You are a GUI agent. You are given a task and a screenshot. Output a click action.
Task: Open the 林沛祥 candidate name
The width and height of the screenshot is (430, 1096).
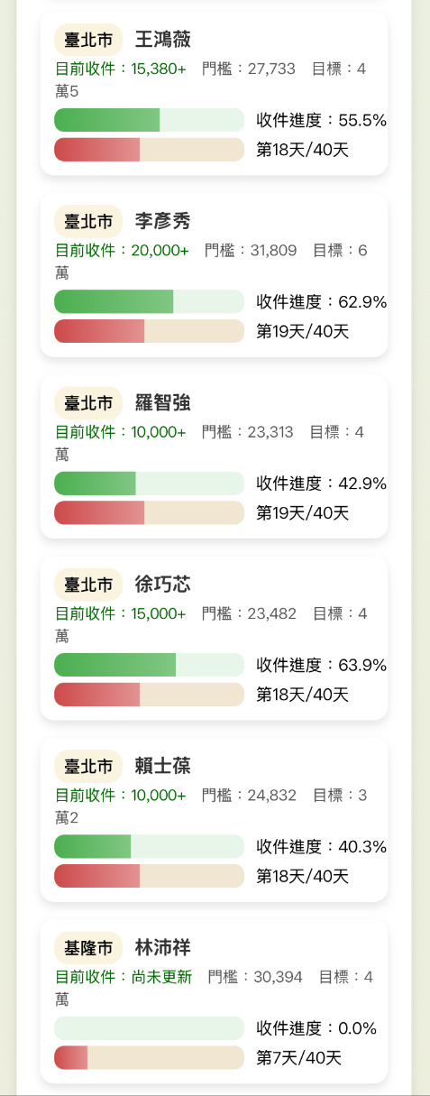point(163,948)
